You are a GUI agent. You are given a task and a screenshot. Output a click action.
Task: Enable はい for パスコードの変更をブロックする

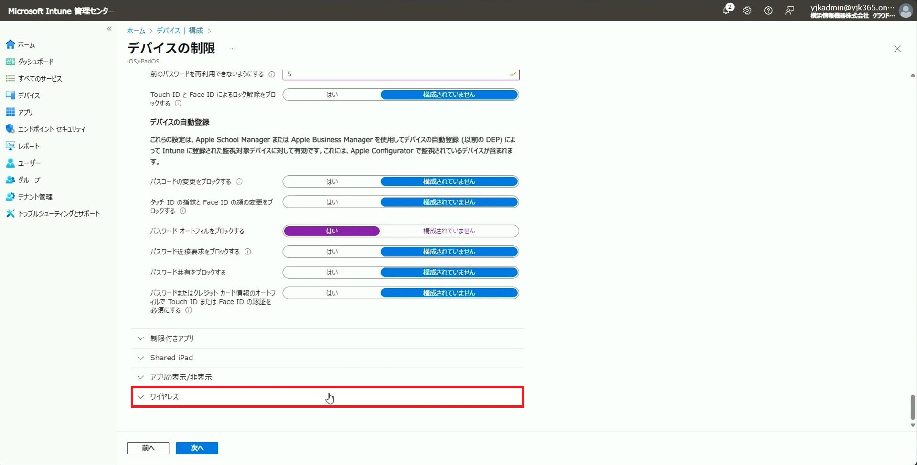[331, 182]
